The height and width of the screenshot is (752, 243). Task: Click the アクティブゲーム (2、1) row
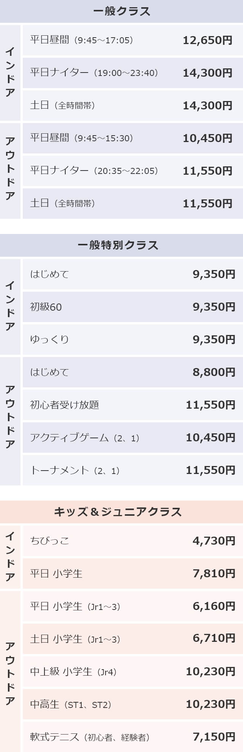pyautogui.click(x=133, y=437)
